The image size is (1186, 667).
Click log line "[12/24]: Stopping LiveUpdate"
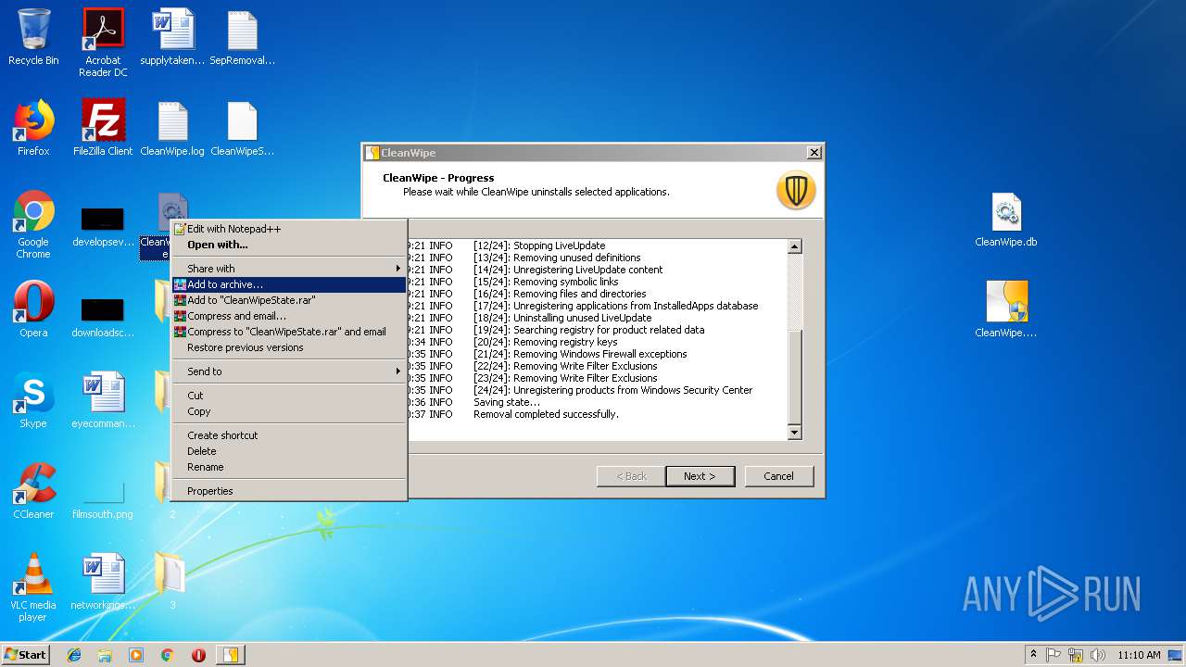pyautogui.click(x=539, y=245)
